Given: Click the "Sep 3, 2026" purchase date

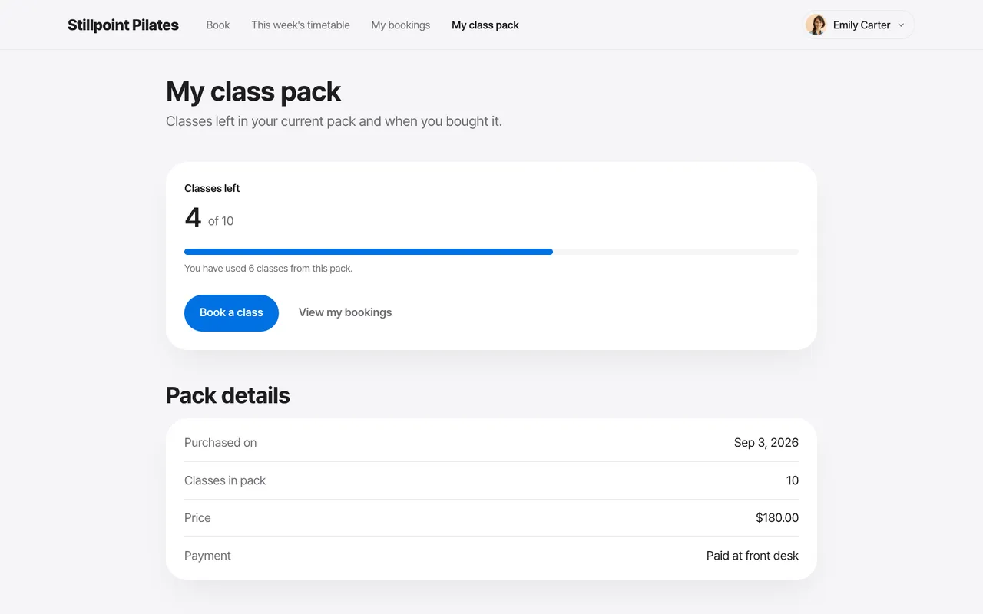Looking at the screenshot, I should click(x=766, y=443).
